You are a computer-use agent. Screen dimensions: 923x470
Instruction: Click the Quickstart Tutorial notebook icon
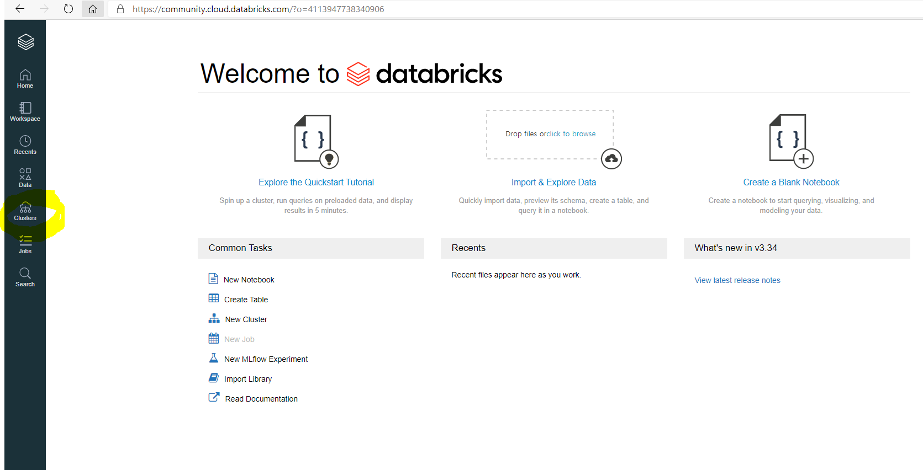click(x=316, y=141)
